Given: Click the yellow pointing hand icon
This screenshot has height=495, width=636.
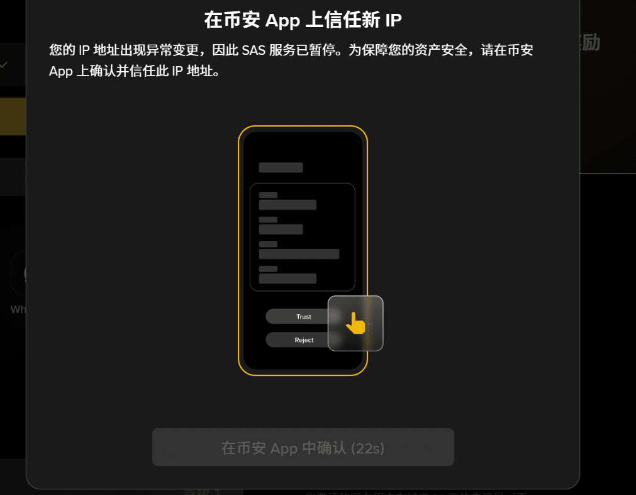Looking at the screenshot, I should (x=355, y=323).
